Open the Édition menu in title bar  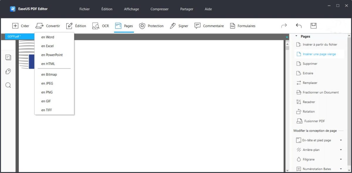(107, 9)
